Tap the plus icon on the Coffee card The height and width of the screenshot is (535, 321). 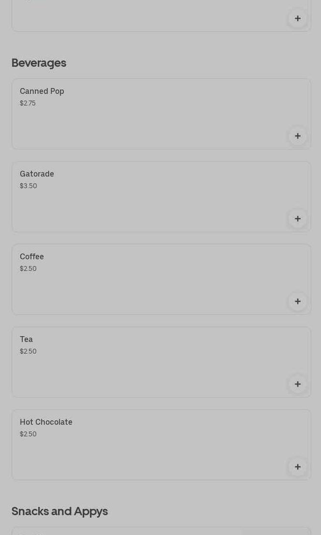tap(298, 301)
